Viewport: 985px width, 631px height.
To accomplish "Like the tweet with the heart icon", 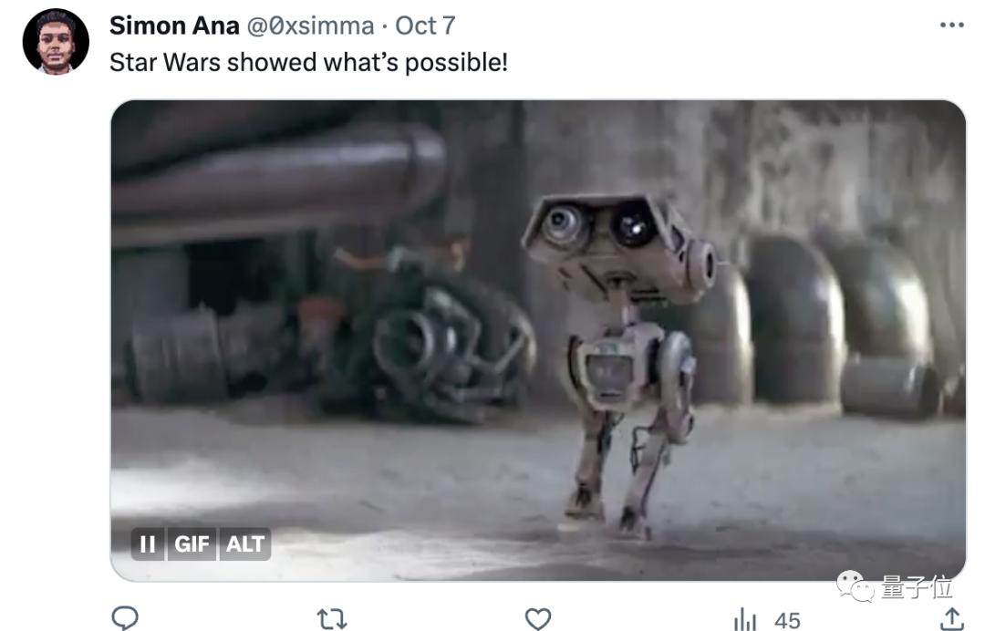I will [x=538, y=619].
